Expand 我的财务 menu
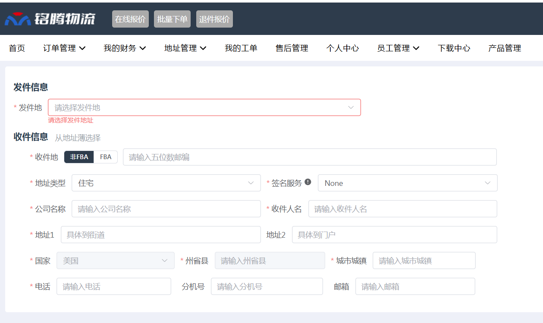Screen dimensions: 543x323 tap(125, 48)
